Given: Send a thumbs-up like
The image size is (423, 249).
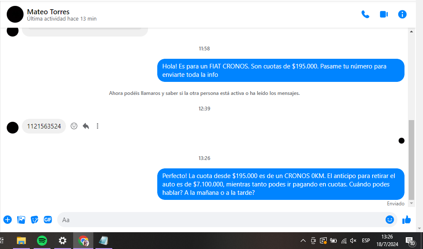Looking at the screenshot, I should (x=406, y=220).
